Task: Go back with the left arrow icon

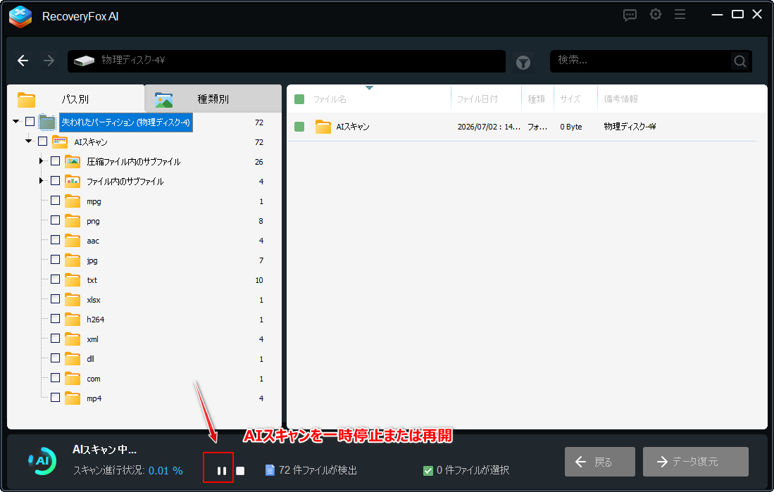Action: point(23,61)
